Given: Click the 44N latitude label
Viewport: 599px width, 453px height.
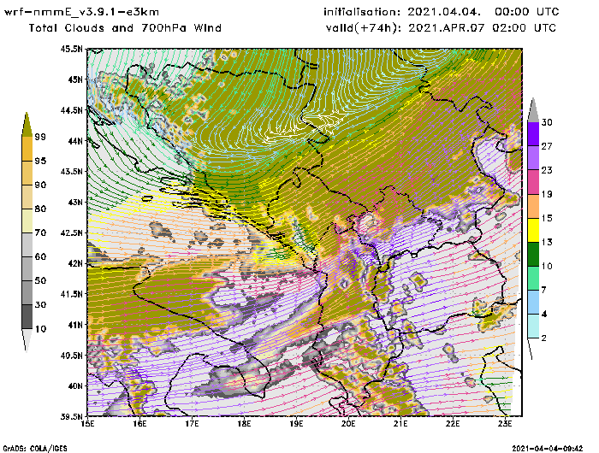Looking at the screenshot, I should pyautogui.click(x=75, y=141).
